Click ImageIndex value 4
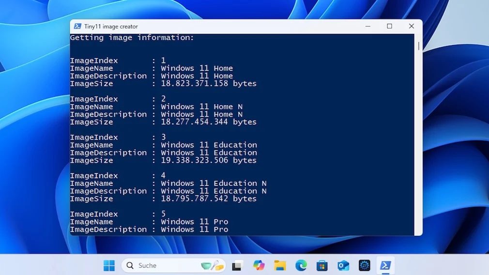489x275 pixels. click(x=163, y=176)
